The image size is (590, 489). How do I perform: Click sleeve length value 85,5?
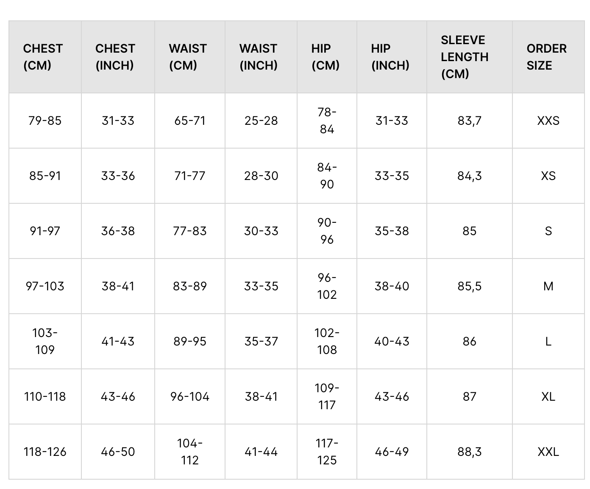coord(470,286)
